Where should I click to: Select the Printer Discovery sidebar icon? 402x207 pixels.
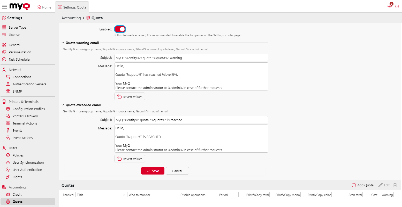[x=8, y=116]
